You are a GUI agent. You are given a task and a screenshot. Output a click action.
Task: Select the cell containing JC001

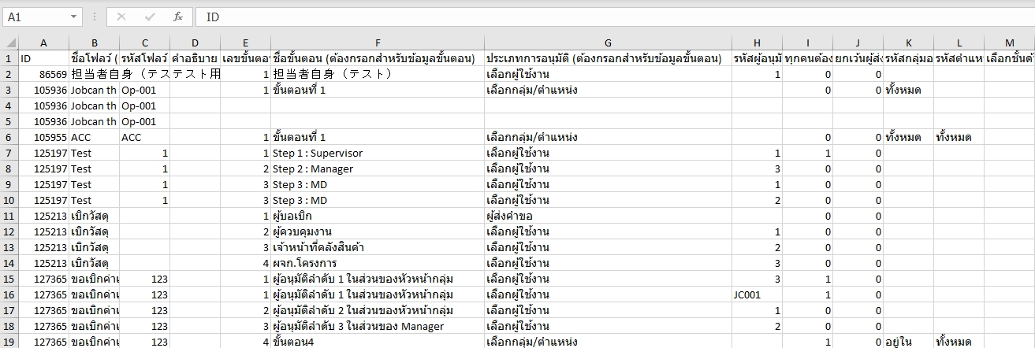[x=757, y=294]
